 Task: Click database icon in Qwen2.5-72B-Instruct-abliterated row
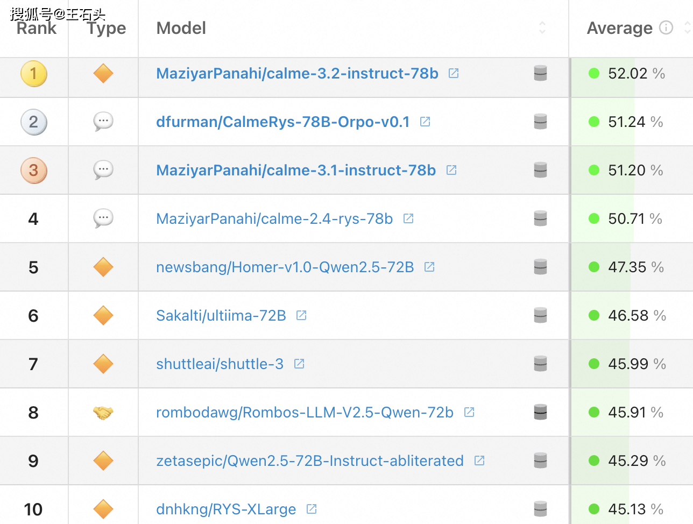pos(540,461)
